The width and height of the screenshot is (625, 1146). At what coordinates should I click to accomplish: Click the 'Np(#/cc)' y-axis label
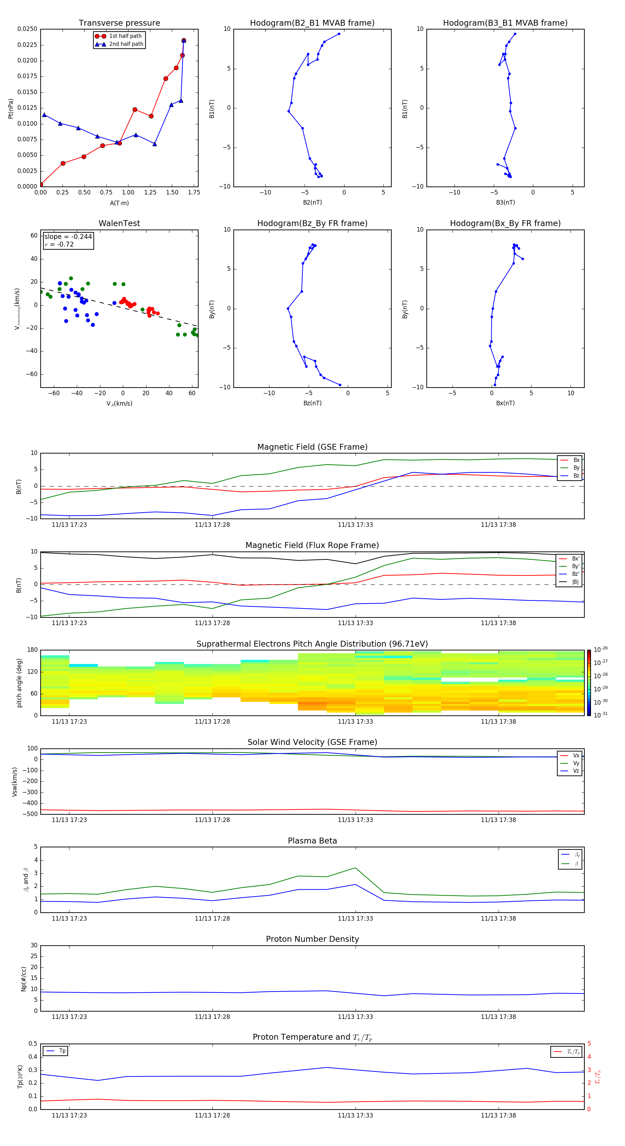[x=24, y=979]
